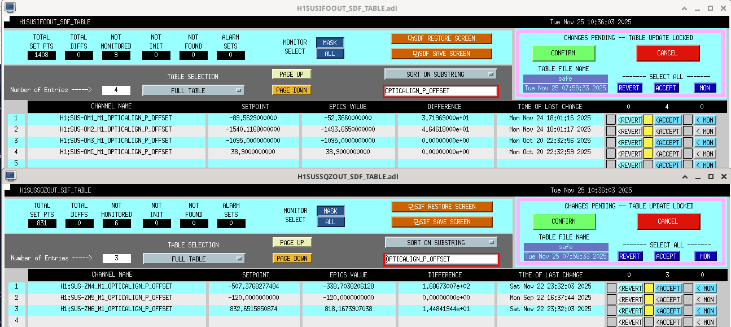Image resolution: width=731 pixels, height=327 pixels.
Task: Open SORT ON SUBSTRING dropdown in the SUSIFOOUT window
Action: 440,74
